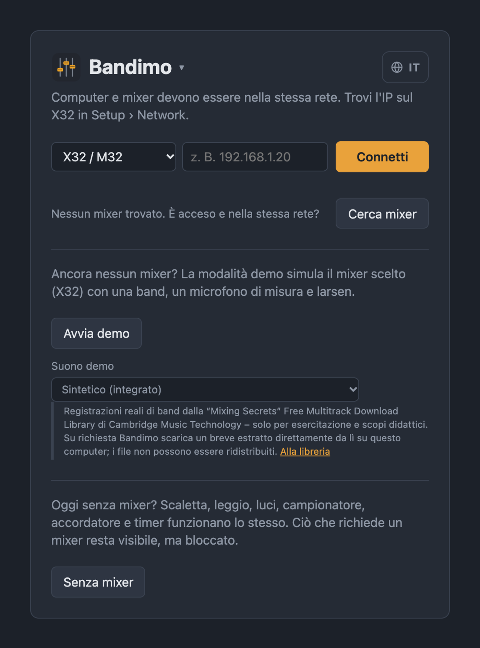Click the Bandimo mixer-faders logo icon
This screenshot has width=480, height=648.
tap(66, 67)
